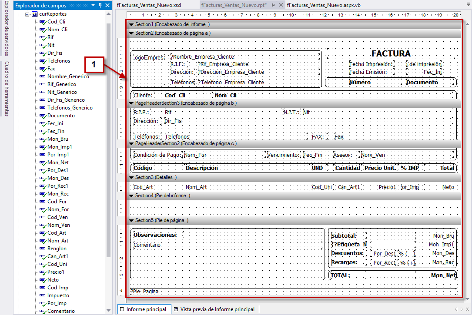Pin the Explorador de campos panel
Image resolution: width=472 pixels, height=315 pixels.
pos(100,5)
